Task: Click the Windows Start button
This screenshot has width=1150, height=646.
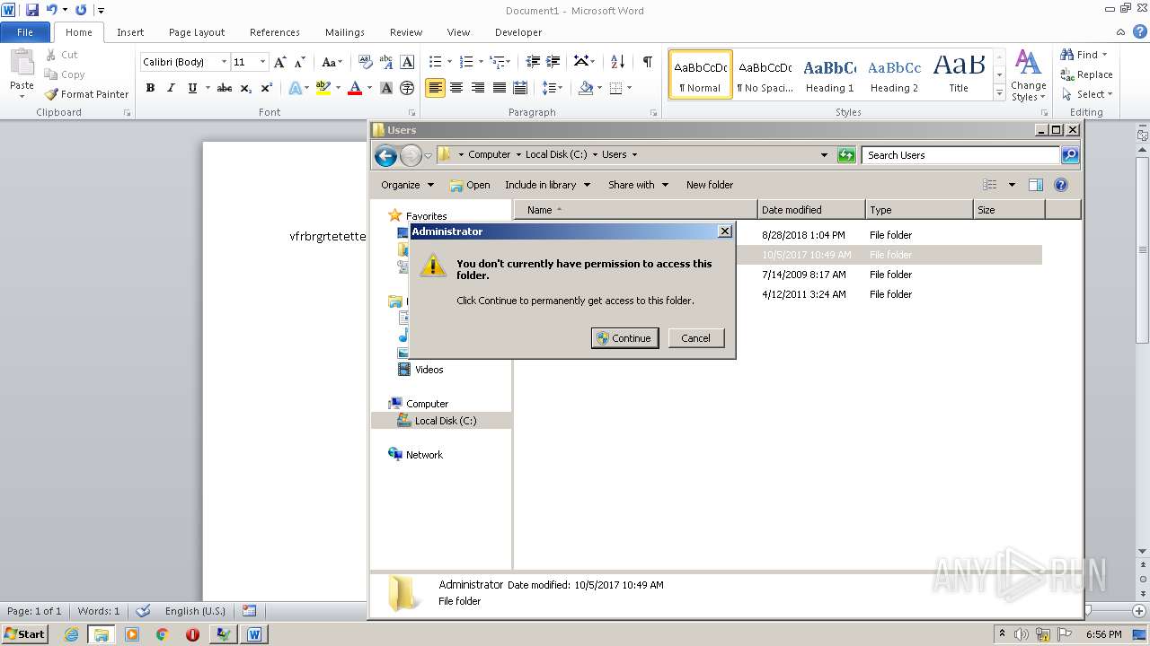Action: coord(25,634)
